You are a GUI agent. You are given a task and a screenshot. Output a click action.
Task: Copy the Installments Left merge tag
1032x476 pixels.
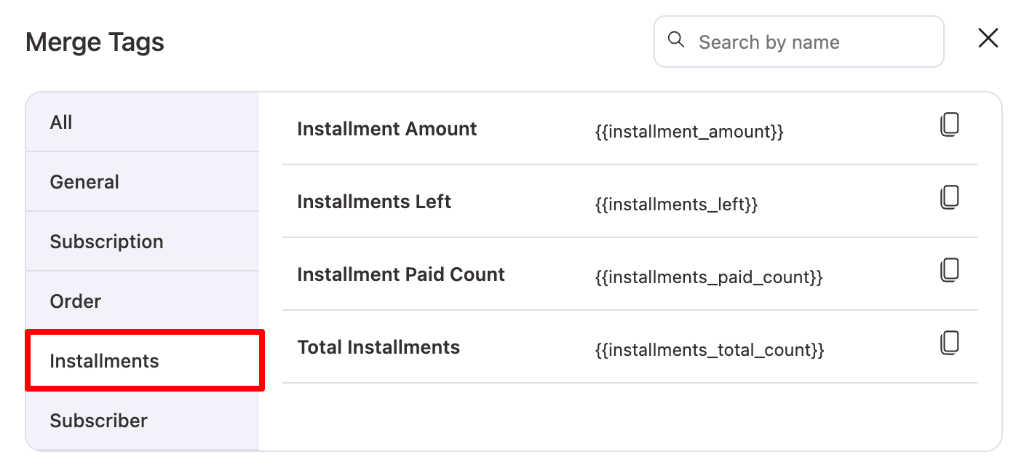950,197
